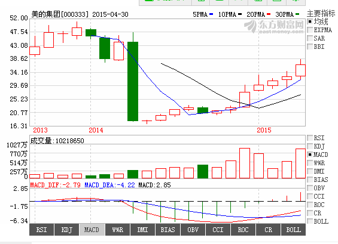The height and width of the screenshot is (244, 338).
Task: Toggle the 均线 indicator checkbox
Action: [x=310, y=21]
